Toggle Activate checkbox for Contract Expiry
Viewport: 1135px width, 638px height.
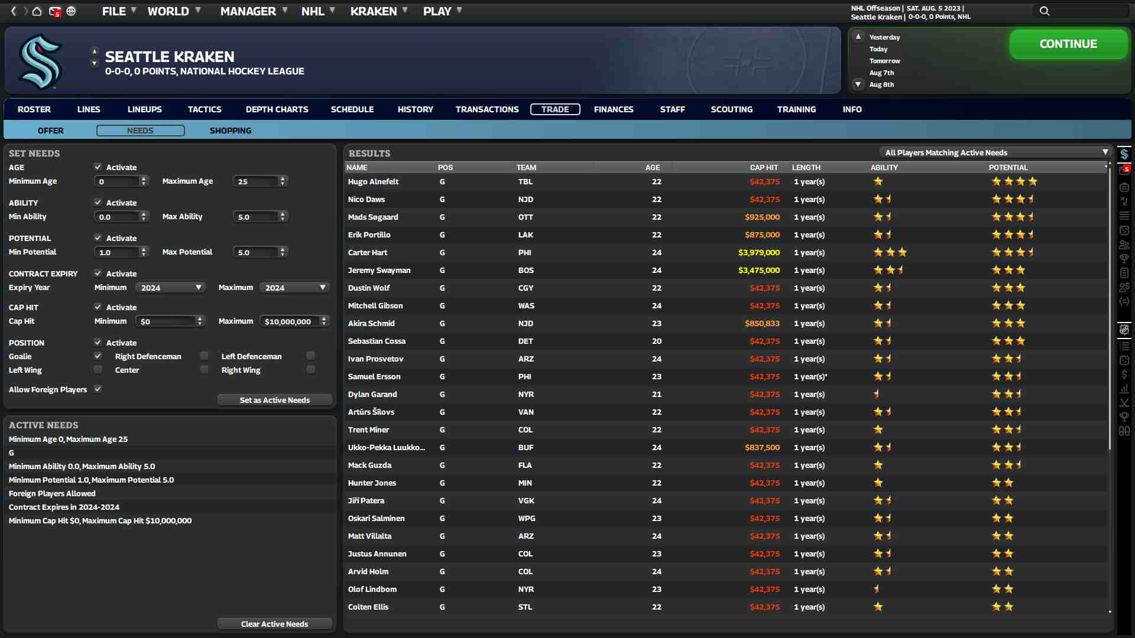tap(98, 274)
